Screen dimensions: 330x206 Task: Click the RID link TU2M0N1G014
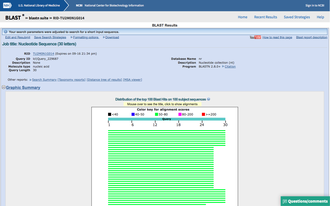(x=44, y=54)
